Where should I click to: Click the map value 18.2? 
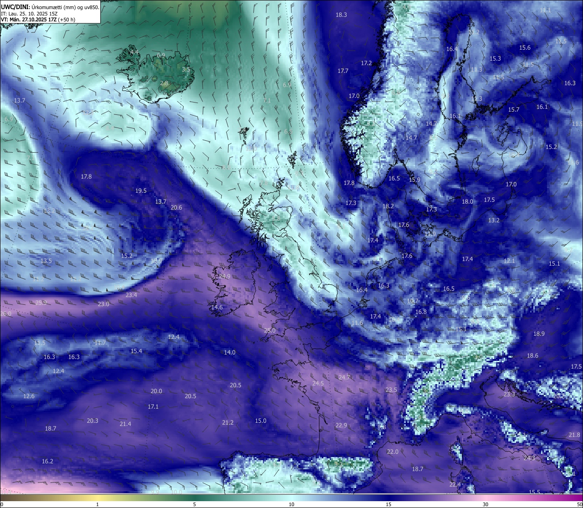388,206
